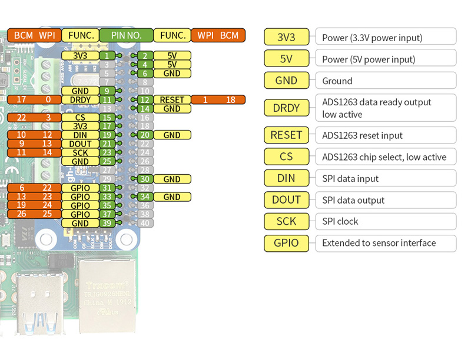This screenshot has height=353, width=471.
Task: Click "ADS1263 chip select, low active" description
Action: coord(386,156)
